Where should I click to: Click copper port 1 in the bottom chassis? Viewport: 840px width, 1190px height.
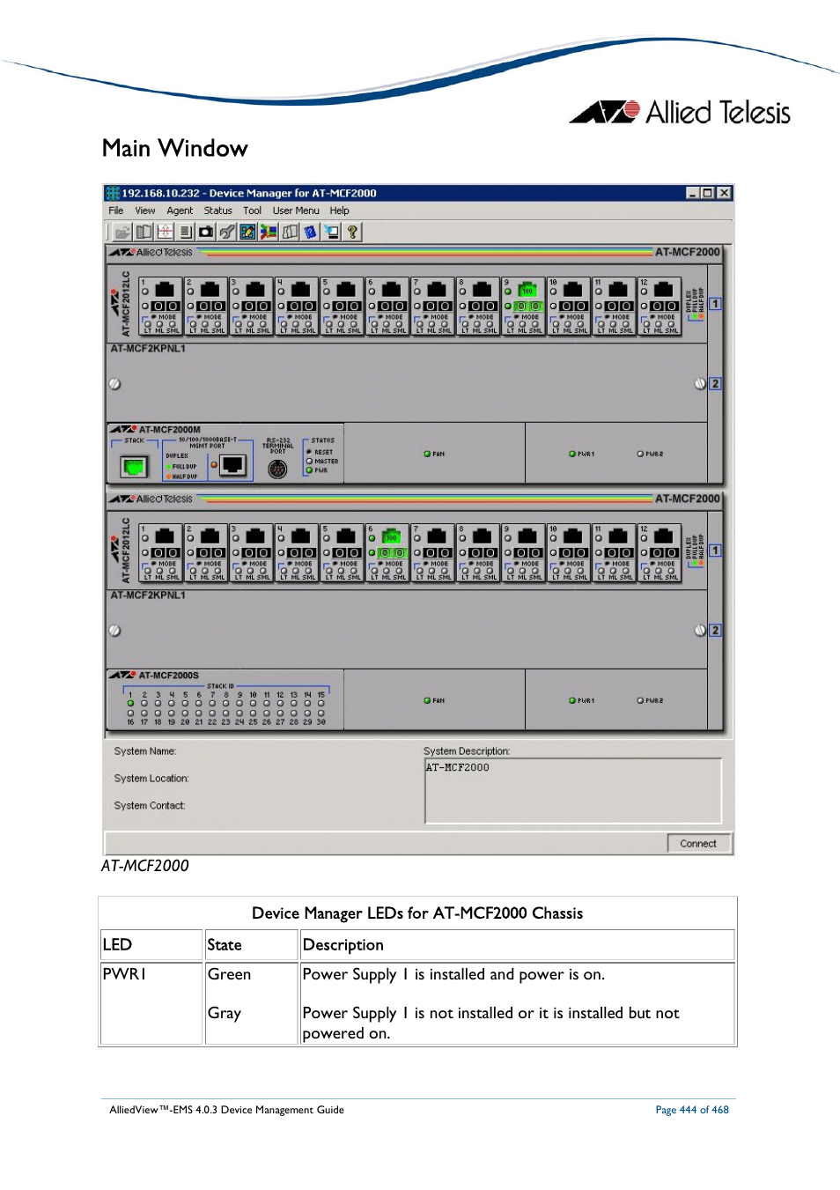(x=165, y=536)
